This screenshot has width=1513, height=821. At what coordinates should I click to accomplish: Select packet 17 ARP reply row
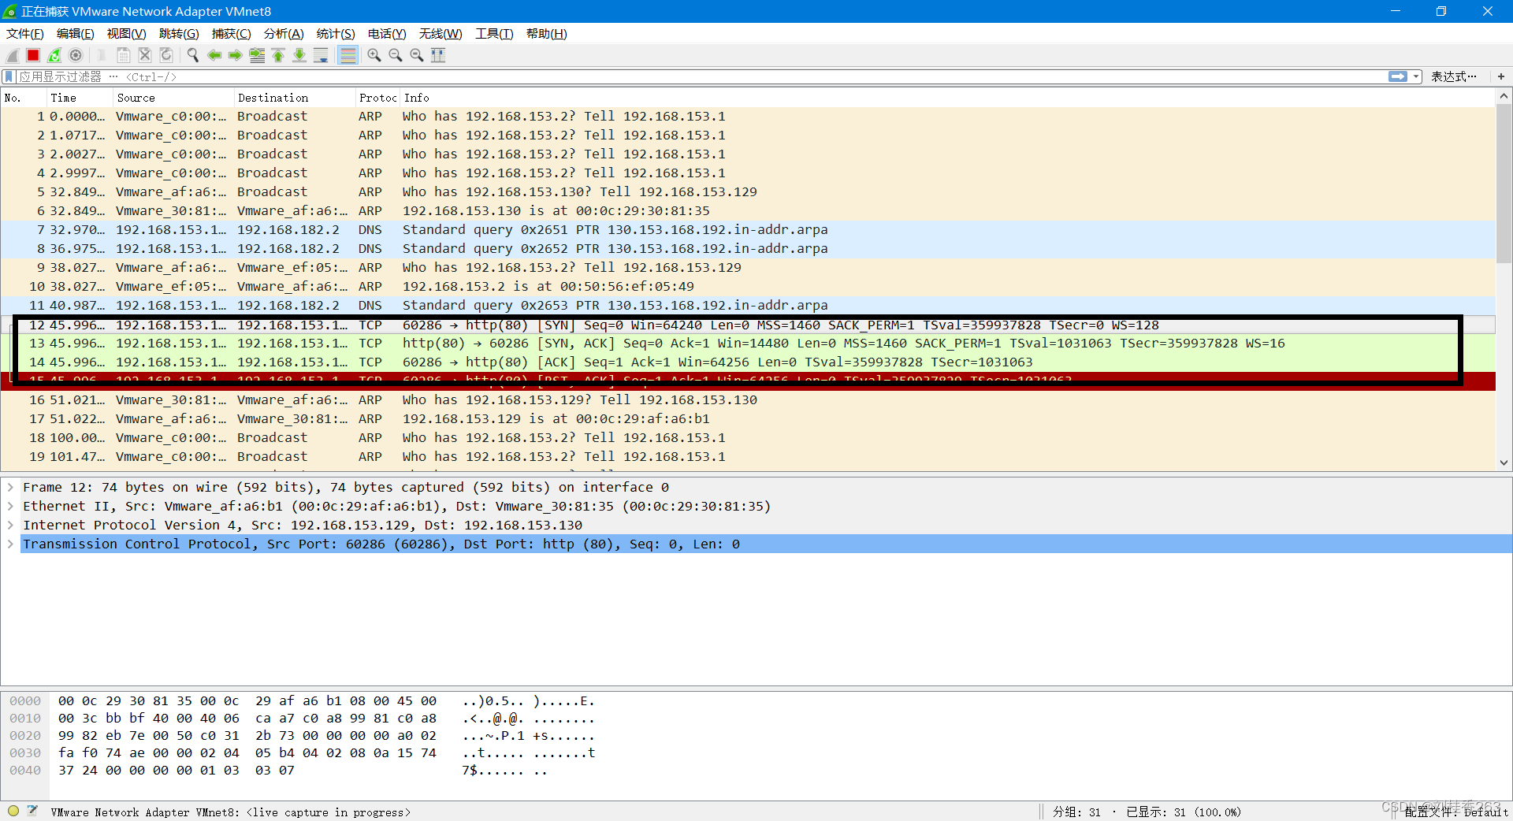coord(747,419)
